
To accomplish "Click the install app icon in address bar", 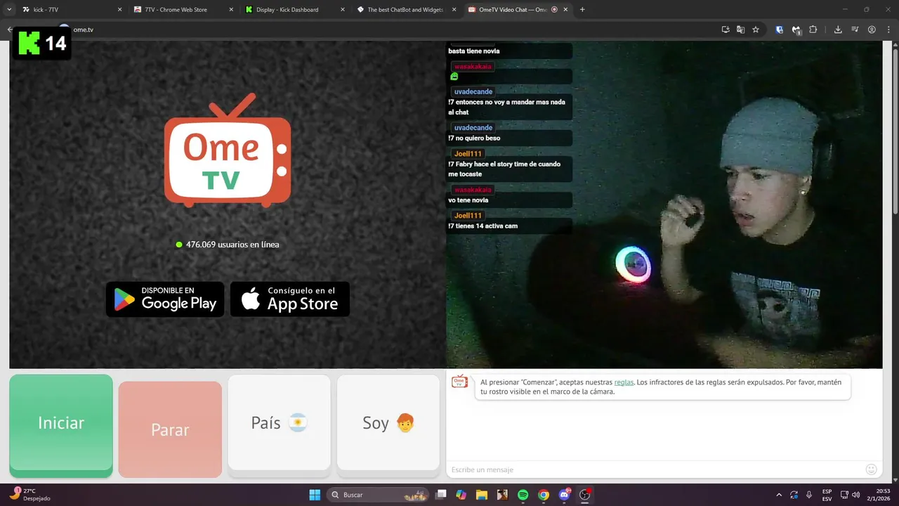I will point(726,30).
